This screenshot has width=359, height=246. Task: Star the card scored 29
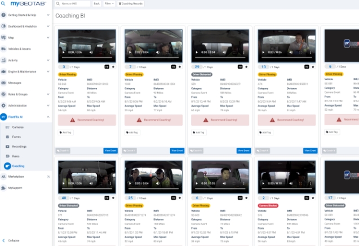coord(246,67)
